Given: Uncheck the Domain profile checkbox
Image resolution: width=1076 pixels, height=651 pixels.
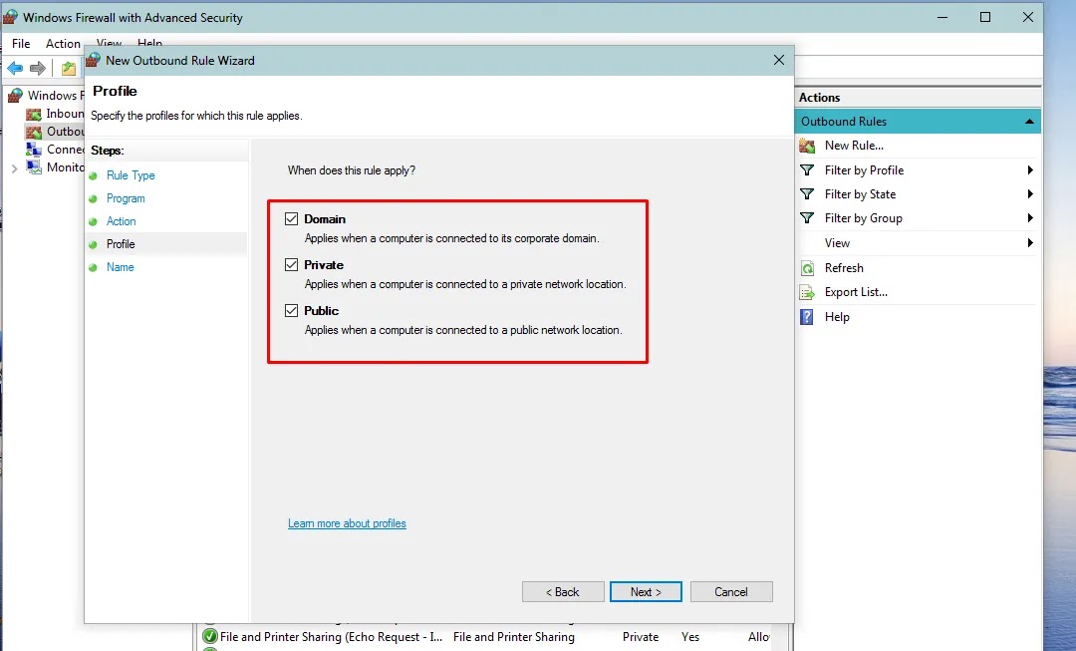Looking at the screenshot, I should [292, 219].
